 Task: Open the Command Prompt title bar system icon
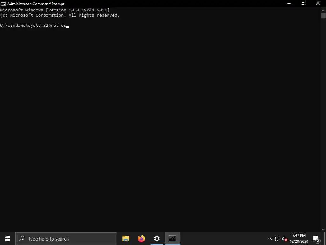(3, 4)
